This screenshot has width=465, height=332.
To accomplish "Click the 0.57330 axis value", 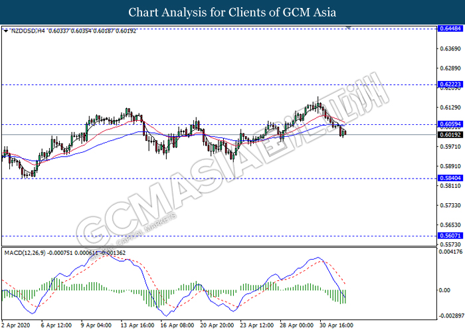I will [x=450, y=205].
